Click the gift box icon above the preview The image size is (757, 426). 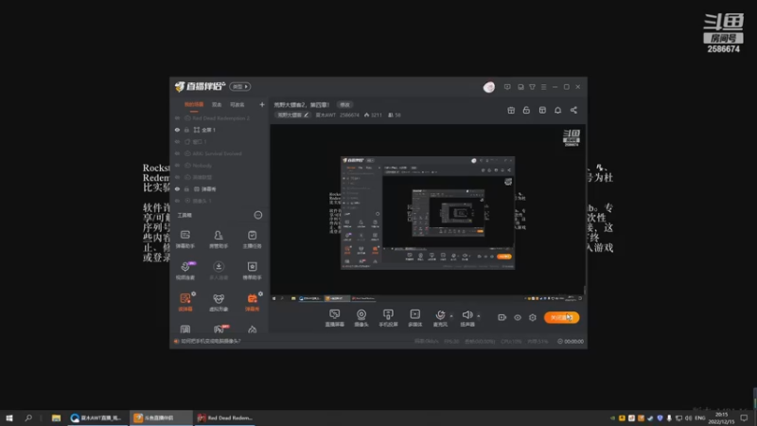[511, 110]
